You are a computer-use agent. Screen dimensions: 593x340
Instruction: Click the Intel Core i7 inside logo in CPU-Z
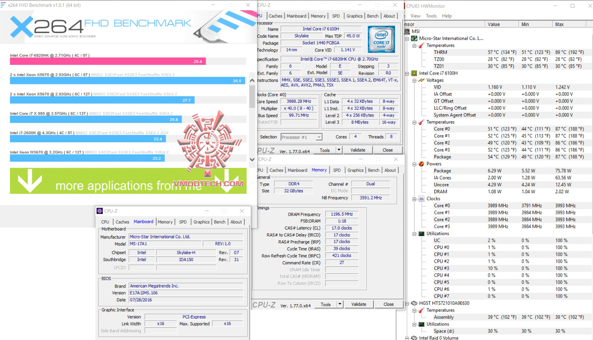pyautogui.click(x=381, y=39)
